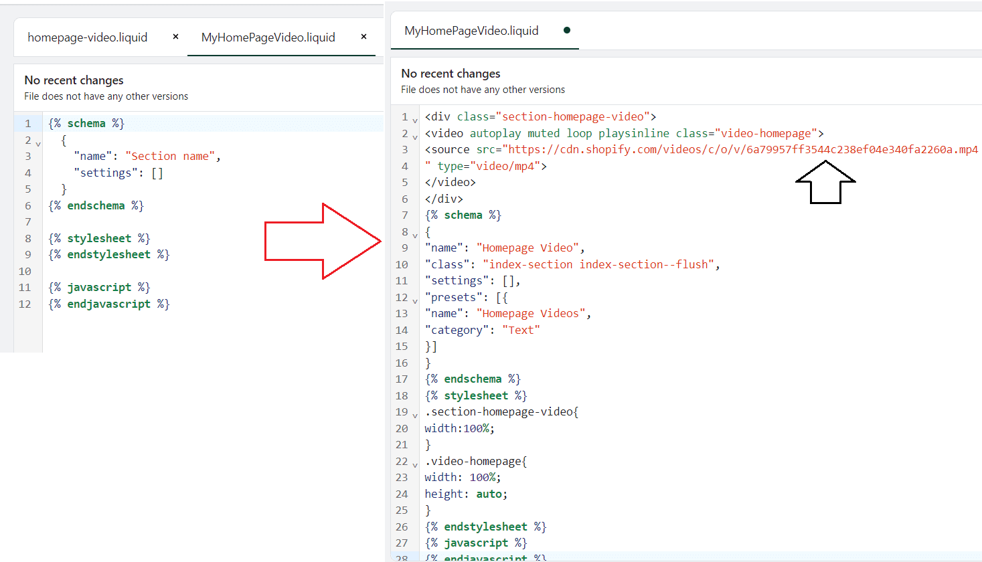Click the "Homepage Video" name string on line 9
This screenshot has width=982, height=562.
527,248
